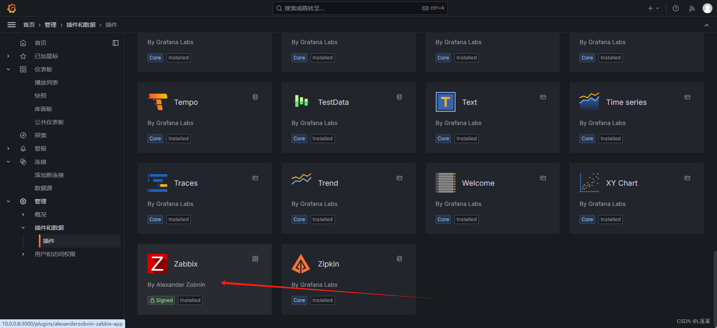Open the Time series plugin title
This screenshot has height=328, width=717.
(626, 102)
